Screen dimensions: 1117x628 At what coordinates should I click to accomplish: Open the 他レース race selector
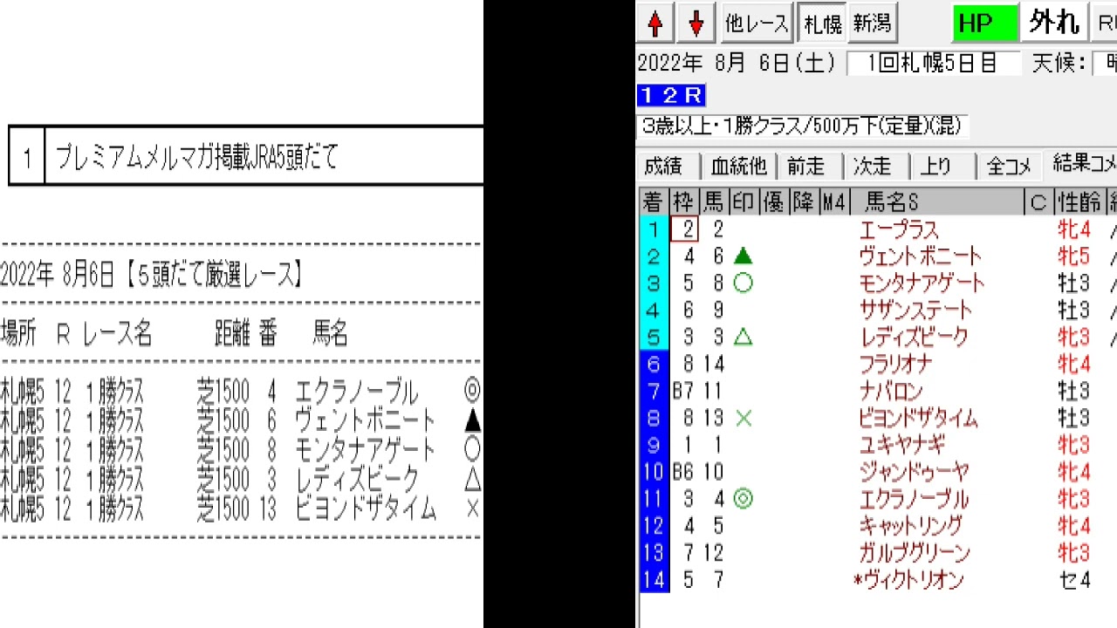757,24
